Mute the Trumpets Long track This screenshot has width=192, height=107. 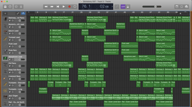pos(10,92)
